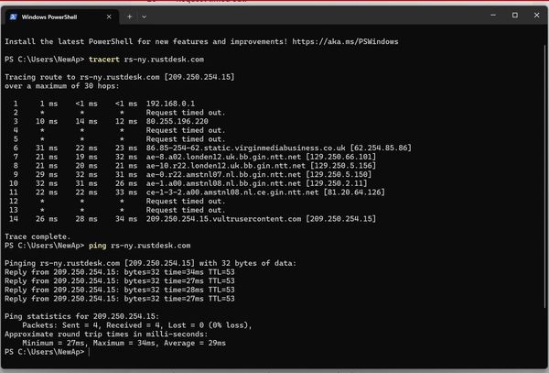
Task: Close the Windows Terminal window
Action: (x=538, y=16)
